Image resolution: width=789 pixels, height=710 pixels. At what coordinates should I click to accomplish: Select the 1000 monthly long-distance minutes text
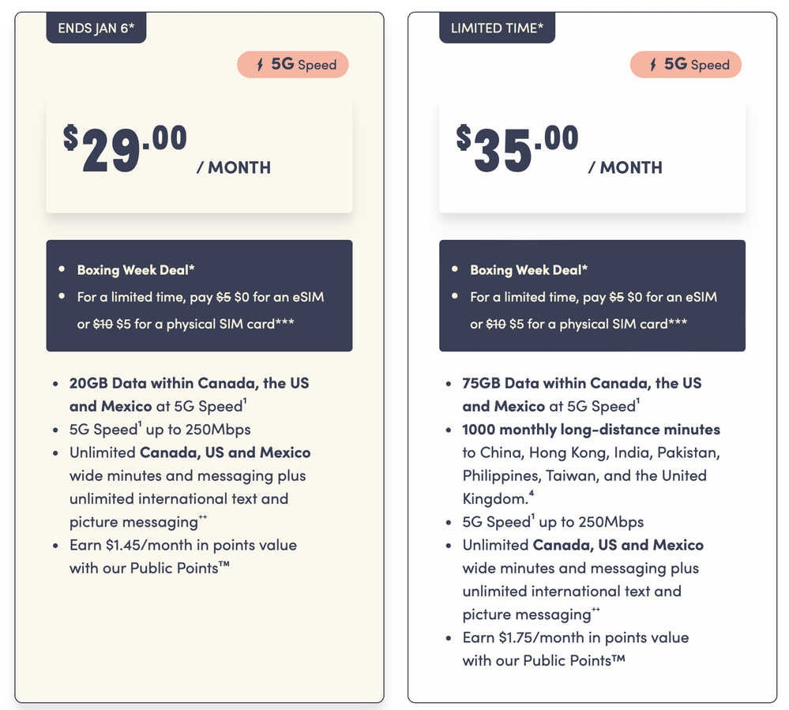point(591,430)
